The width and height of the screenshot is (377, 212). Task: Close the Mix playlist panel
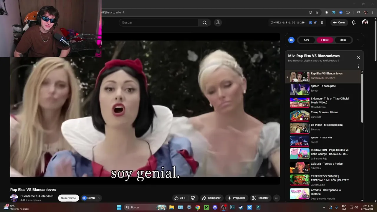[x=358, y=58]
